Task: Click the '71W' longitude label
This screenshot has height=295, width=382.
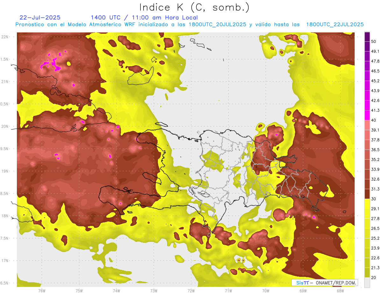Action: tap(228, 291)
